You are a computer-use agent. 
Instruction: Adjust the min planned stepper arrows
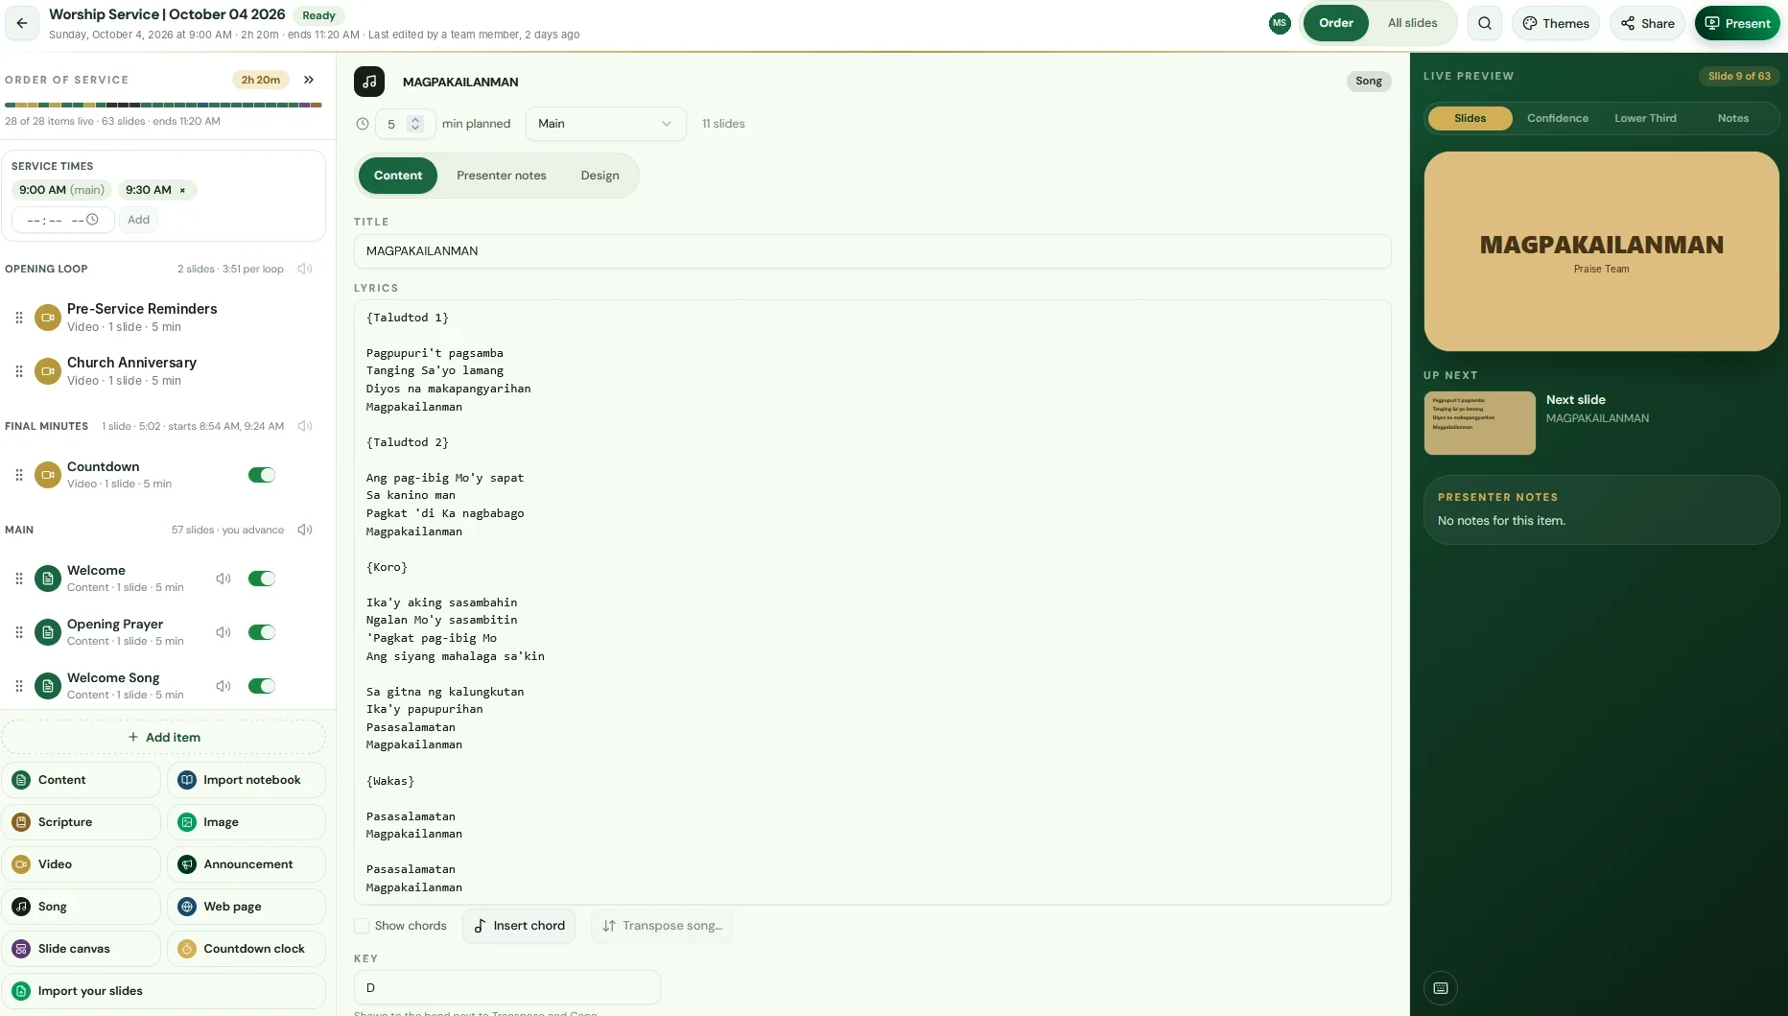click(415, 124)
